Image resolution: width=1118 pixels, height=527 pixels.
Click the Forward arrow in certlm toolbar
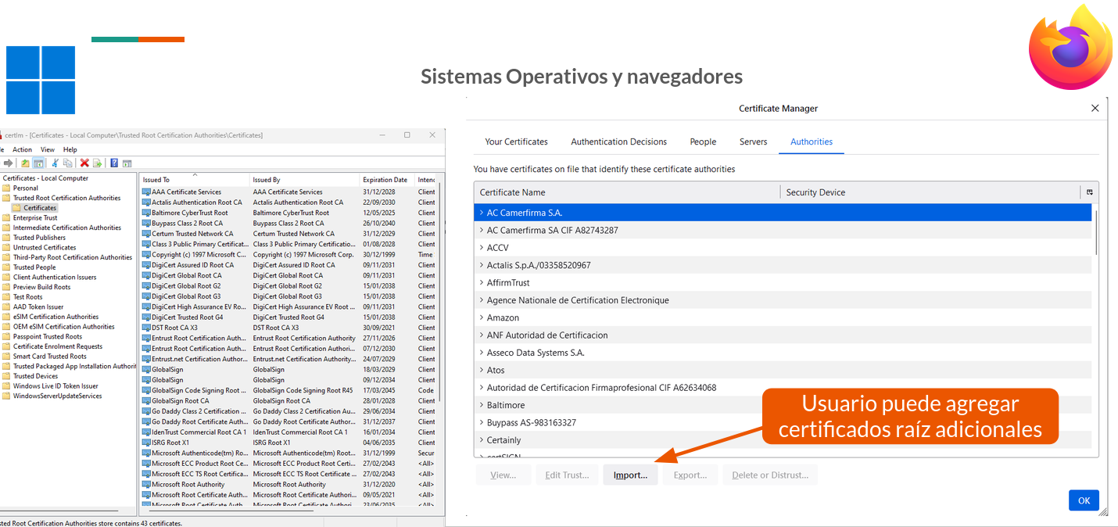(9, 163)
